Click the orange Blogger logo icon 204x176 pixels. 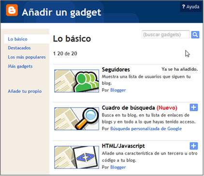click(12, 10)
